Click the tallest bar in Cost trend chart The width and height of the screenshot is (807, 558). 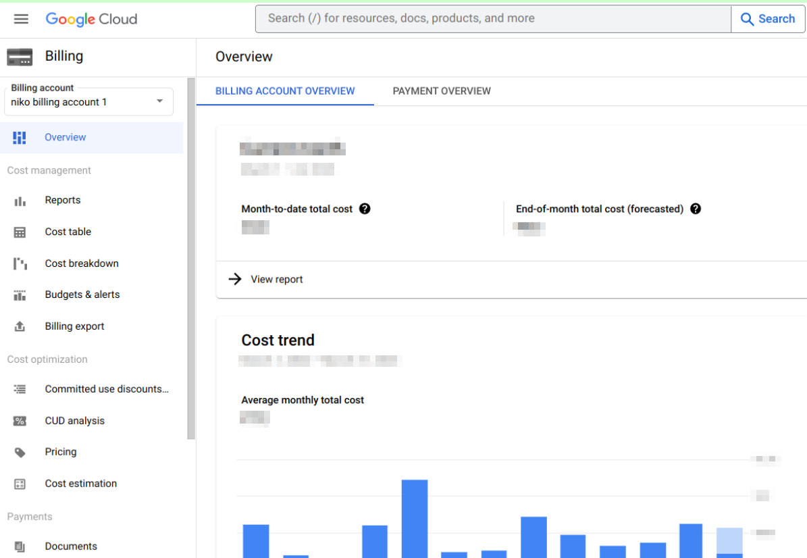[415, 518]
